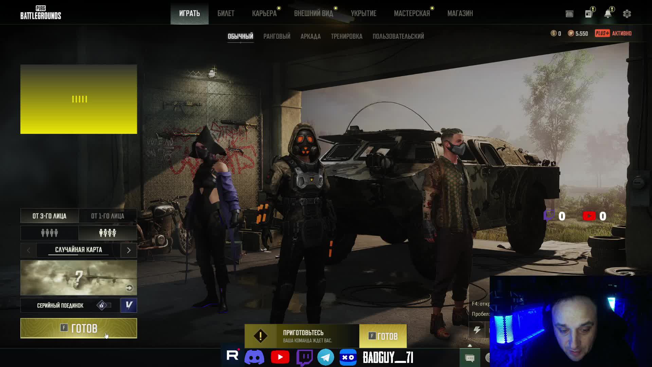Open the news feed icon
This screenshot has height=367, width=652.
tap(588, 14)
